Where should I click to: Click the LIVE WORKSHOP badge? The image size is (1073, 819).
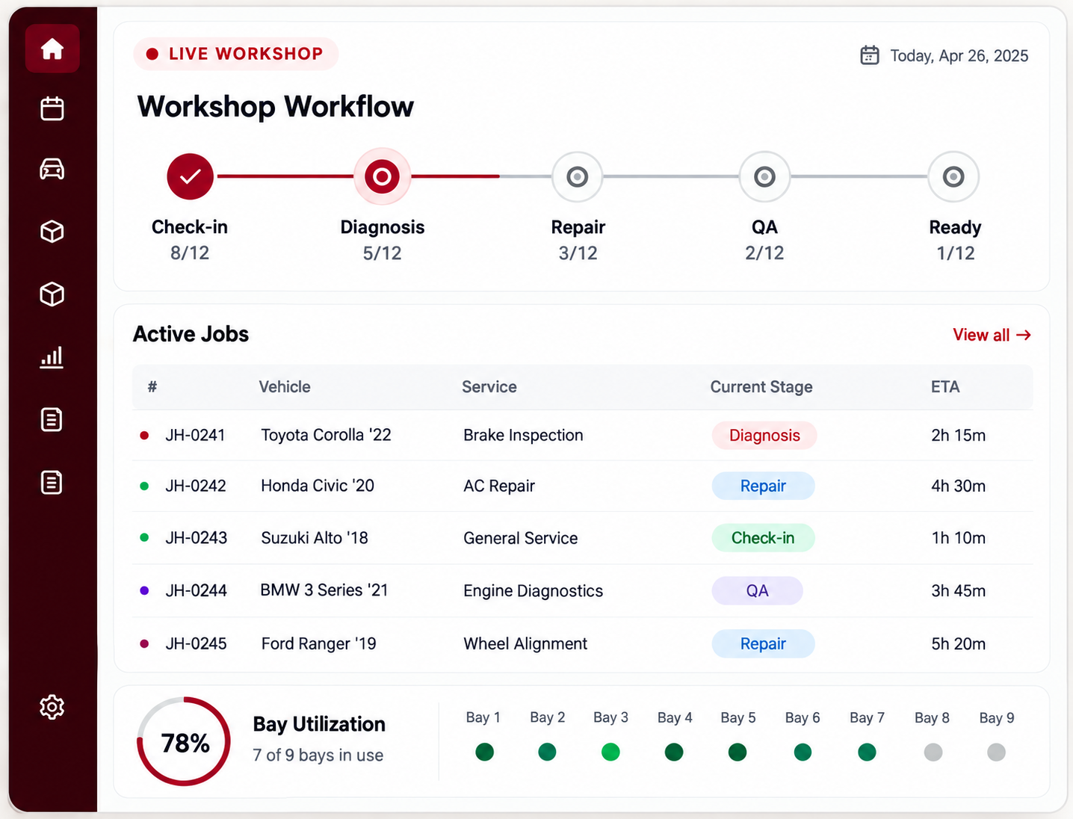[x=236, y=54]
